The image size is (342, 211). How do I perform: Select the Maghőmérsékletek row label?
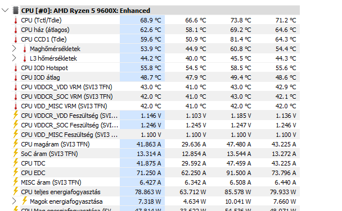pos(55,49)
